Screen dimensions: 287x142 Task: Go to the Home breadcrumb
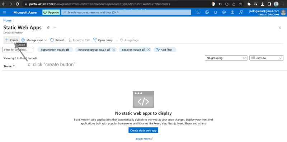[7, 20]
